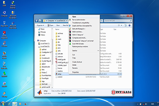
Task: Choose Rename in the context menu
Action: (84, 68)
